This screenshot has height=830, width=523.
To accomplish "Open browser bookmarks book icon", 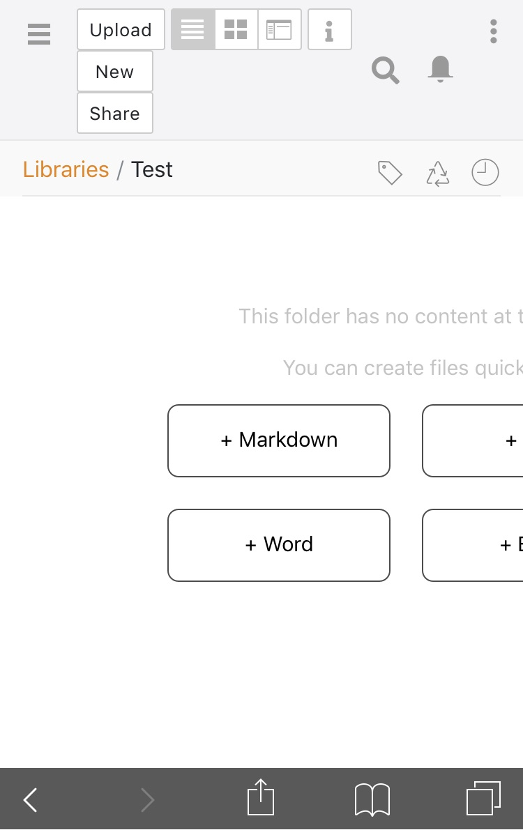I will point(372,799).
